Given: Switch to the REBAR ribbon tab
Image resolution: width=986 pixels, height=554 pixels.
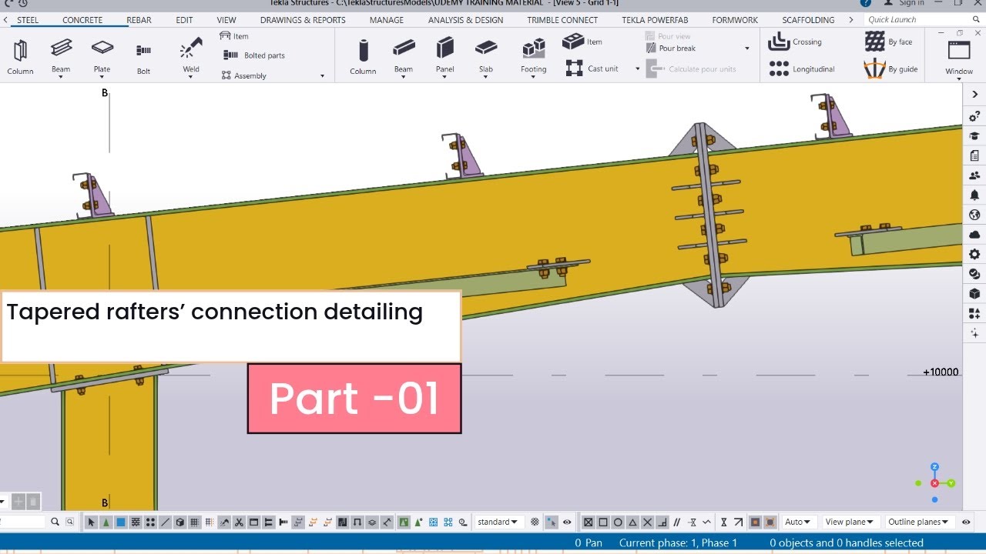Looking at the screenshot, I should point(139,20).
